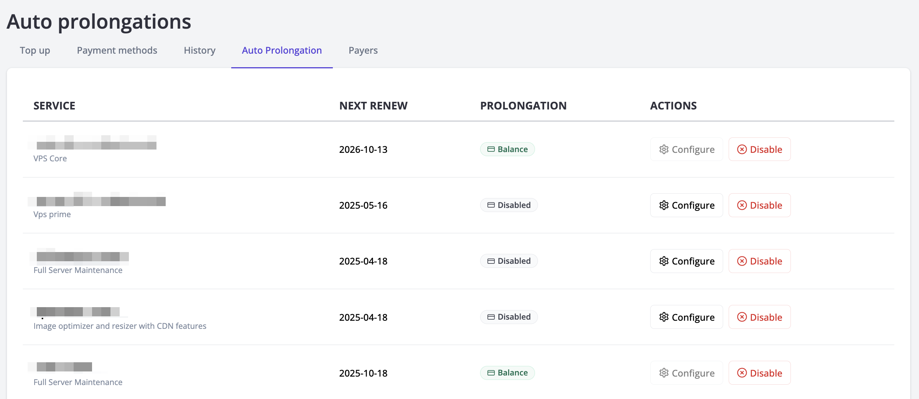Switch to Payment methods tab
Viewport: 919px width, 399px height.
[117, 50]
